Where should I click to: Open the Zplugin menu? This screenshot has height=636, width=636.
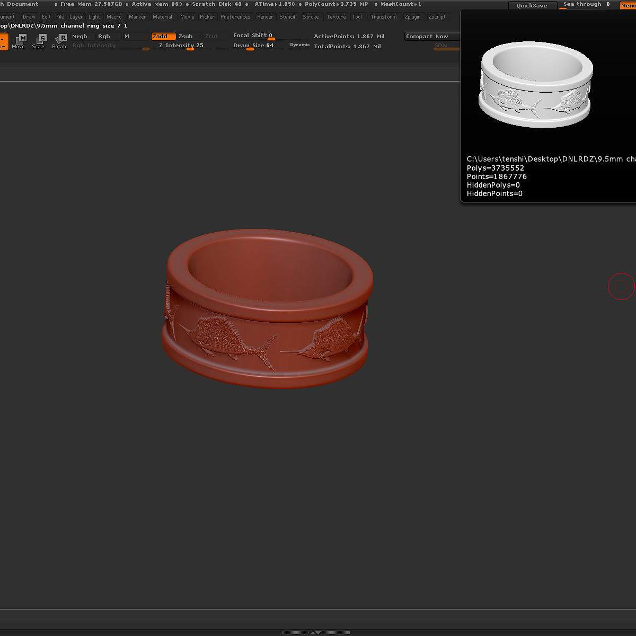click(412, 17)
